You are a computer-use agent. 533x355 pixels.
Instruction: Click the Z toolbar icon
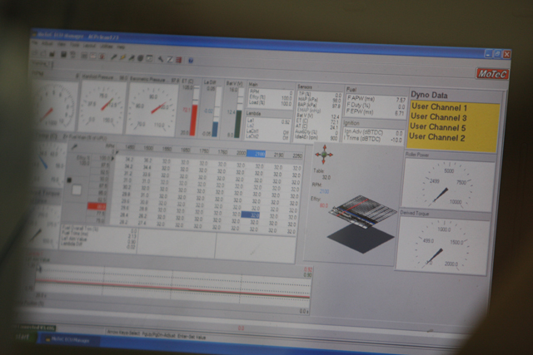coord(170,59)
